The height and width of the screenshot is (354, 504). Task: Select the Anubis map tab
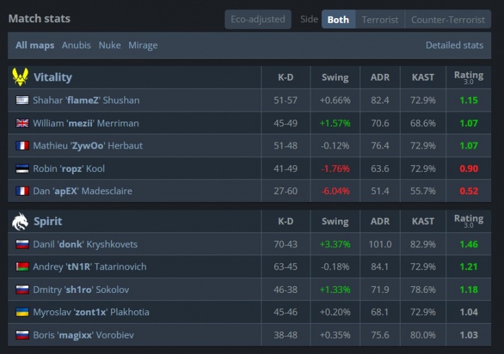[76, 45]
